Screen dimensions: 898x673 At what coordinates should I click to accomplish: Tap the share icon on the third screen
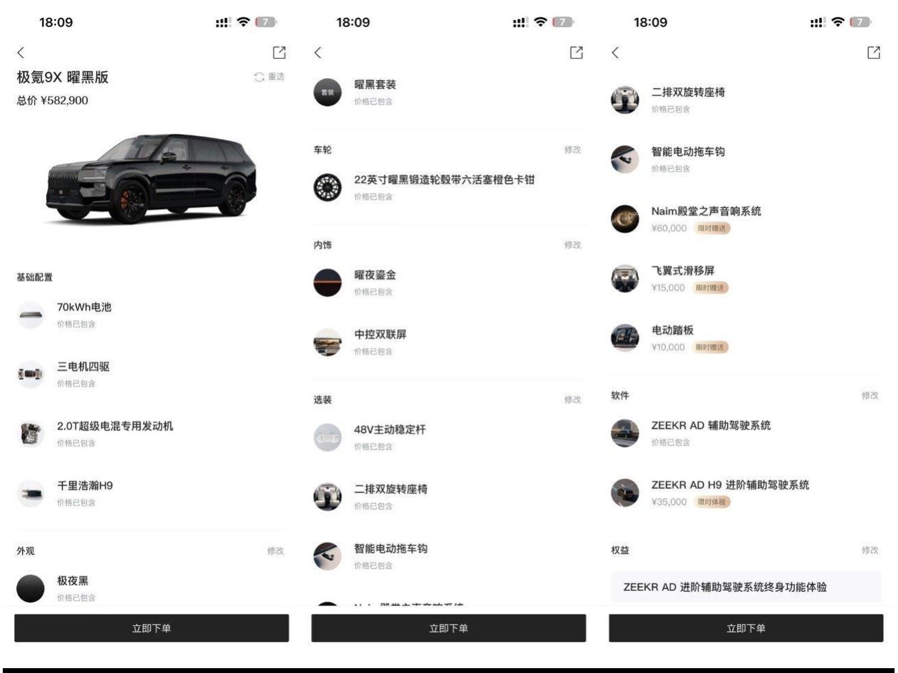[874, 52]
